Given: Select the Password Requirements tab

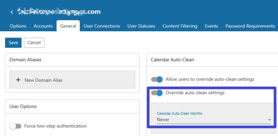Looking at the screenshot, I should pyautogui.click(x=250, y=26).
